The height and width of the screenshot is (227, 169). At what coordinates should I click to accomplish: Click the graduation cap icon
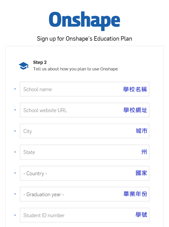(x=24, y=66)
